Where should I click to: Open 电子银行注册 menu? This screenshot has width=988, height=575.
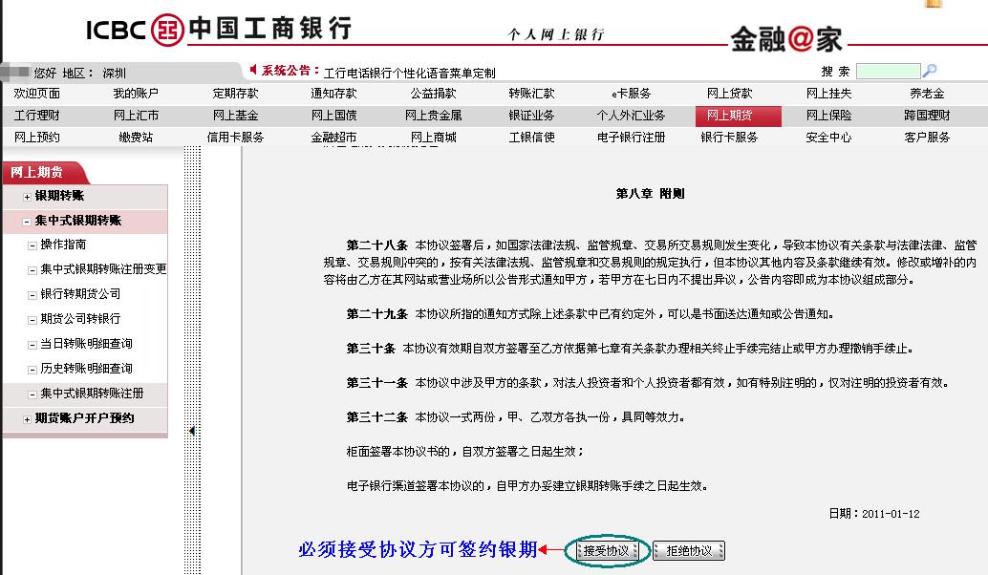coord(631,138)
